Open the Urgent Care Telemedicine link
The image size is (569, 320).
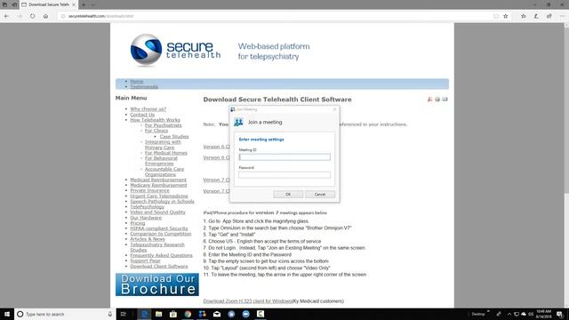pyautogui.click(x=159, y=196)
